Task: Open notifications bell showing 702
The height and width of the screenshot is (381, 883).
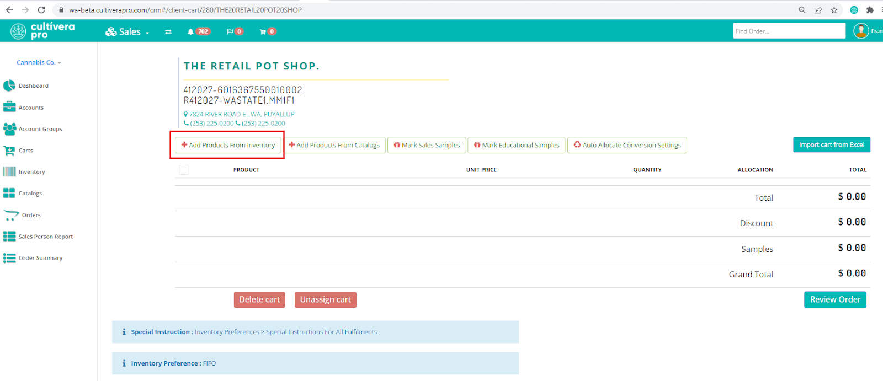Action: 198,31
